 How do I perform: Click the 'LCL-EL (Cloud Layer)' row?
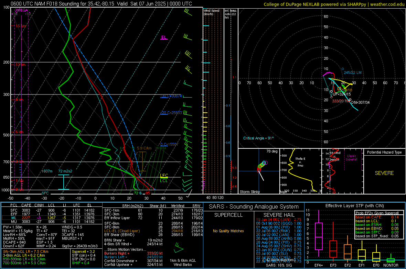[153, 231]
